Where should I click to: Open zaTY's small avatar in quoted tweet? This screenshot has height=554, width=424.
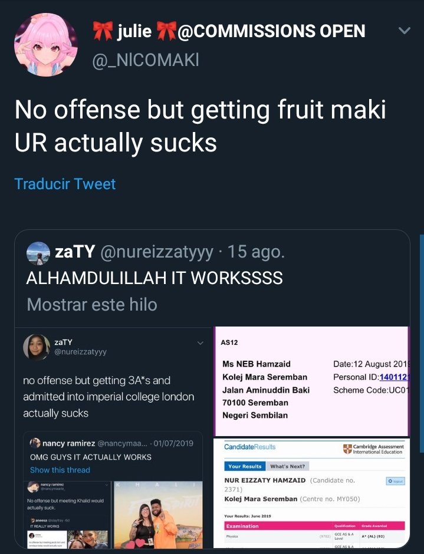click(38, 253)
